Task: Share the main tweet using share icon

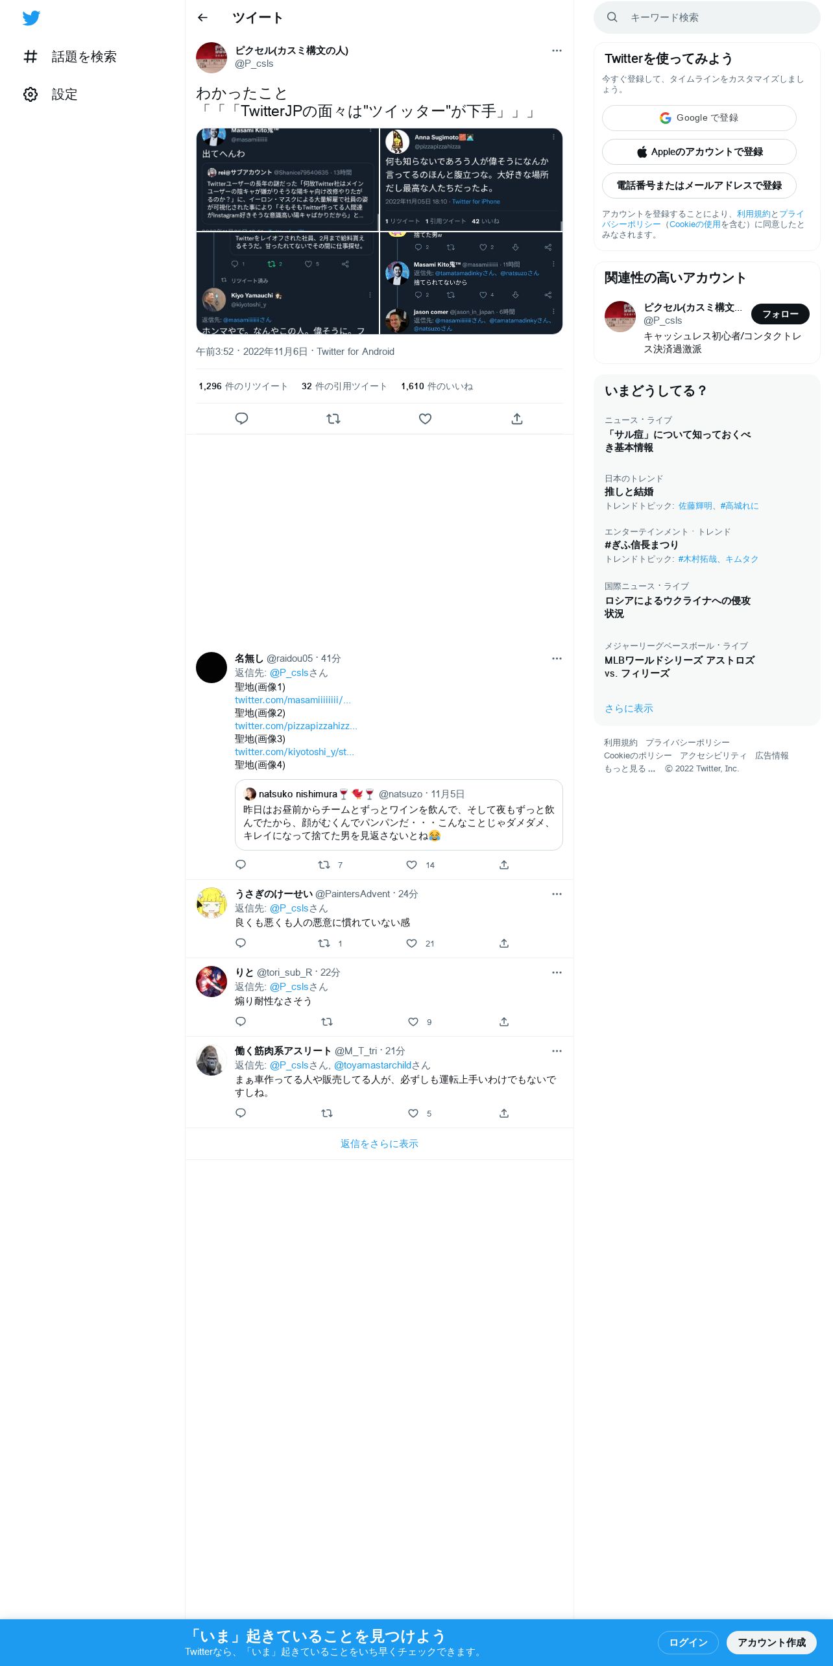Action: tap(517, 418)
